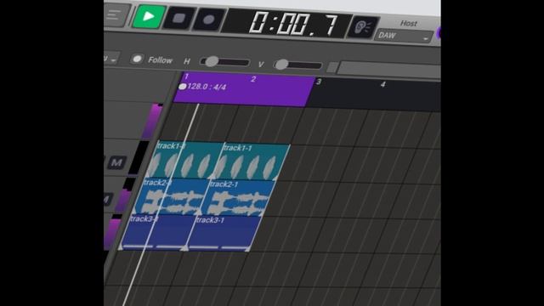Mute the first track with M button
Viewport: 544px width, 306px height.
pyautogui.click(x=116, y=162)
